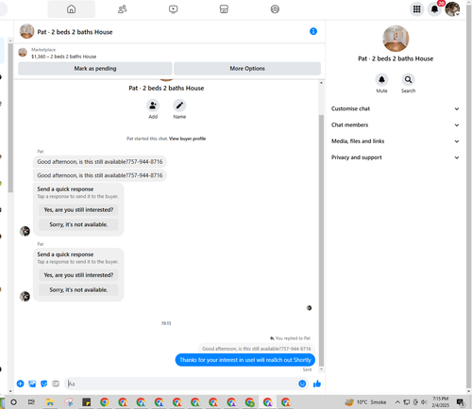
Task: Click the blue conversation information icon
Action: (313, 31)
